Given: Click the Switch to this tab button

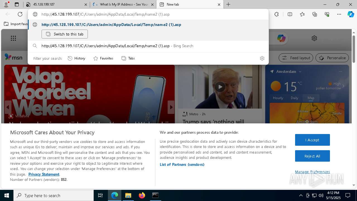Looking at the screenshot, I should pos(65,34).
